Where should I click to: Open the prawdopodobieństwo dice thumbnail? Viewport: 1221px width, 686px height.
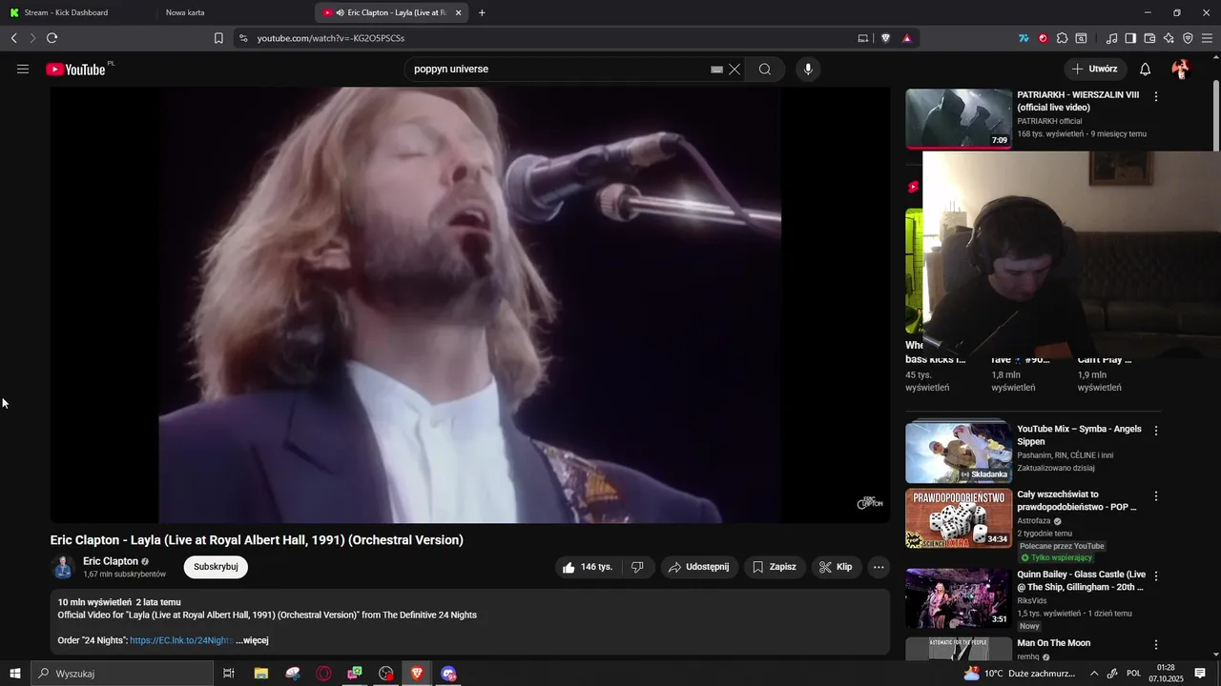959,518
